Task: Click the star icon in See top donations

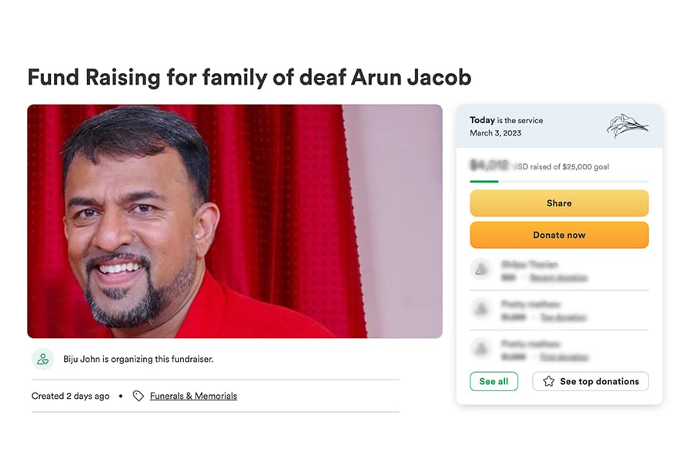Action: 548,381
